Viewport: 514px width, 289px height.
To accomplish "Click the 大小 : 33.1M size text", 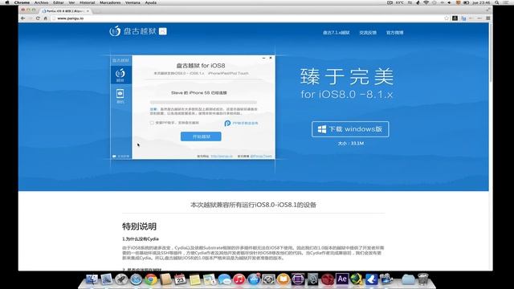I will pos(351,143).
